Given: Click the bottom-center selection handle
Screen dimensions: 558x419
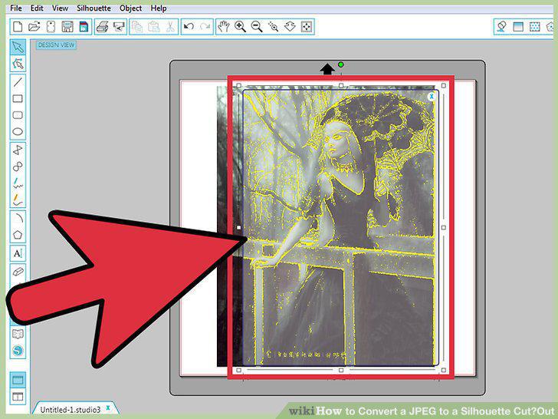Looking at the screenshot, I should (x=341, y=370).
